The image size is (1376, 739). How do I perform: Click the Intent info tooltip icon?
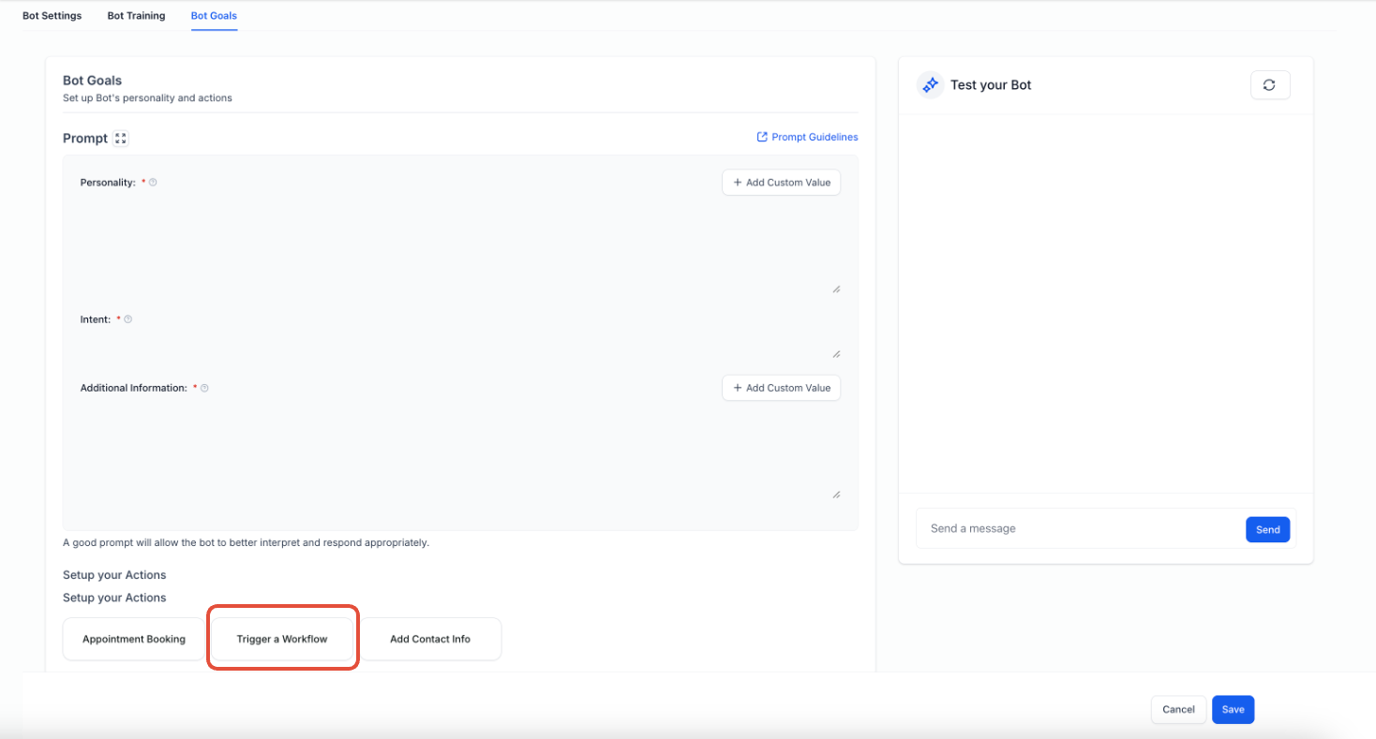tap(128, 319)
